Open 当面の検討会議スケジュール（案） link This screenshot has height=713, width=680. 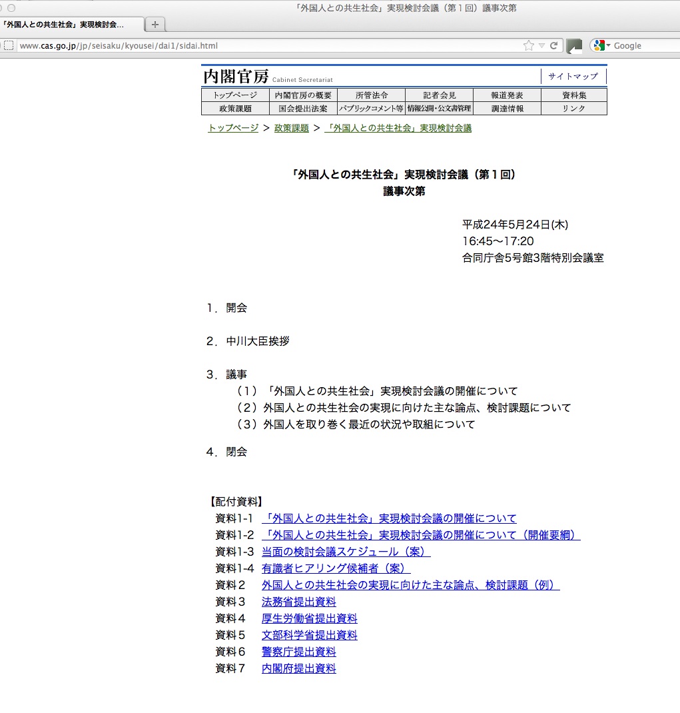[x=346, y=552]
